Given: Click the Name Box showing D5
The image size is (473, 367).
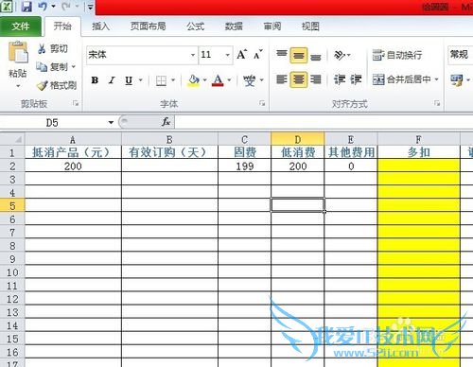Looking at the screenshot, I should [x=53, y=122].
